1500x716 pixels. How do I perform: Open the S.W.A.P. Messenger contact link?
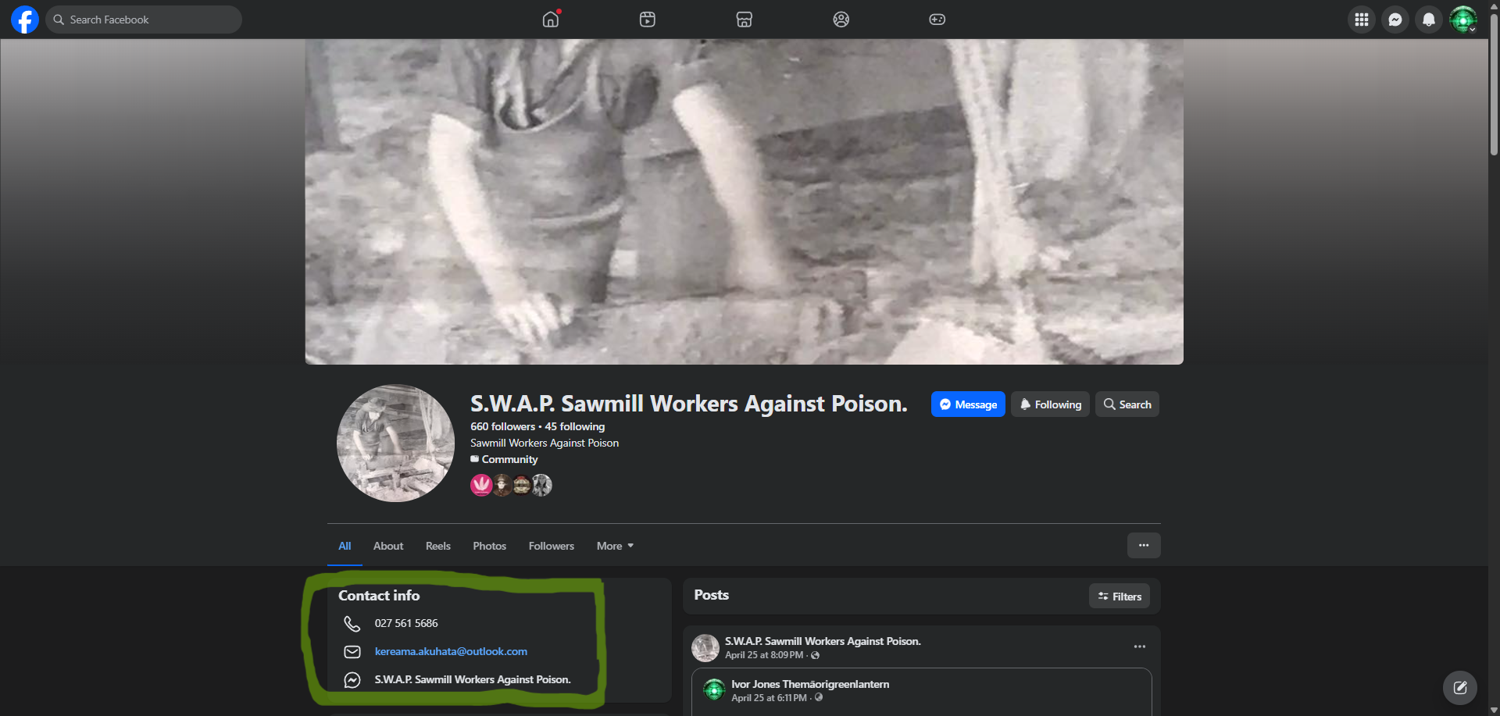pyautogui.click(x=473, y=679)
